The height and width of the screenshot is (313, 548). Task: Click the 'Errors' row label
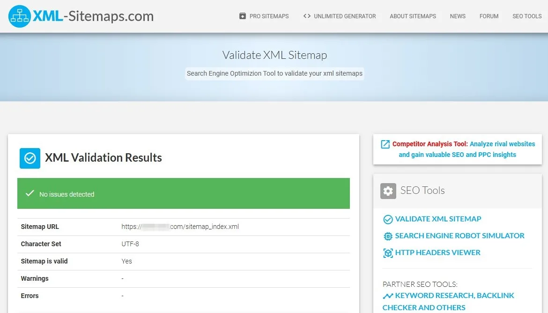pos(30,296)
